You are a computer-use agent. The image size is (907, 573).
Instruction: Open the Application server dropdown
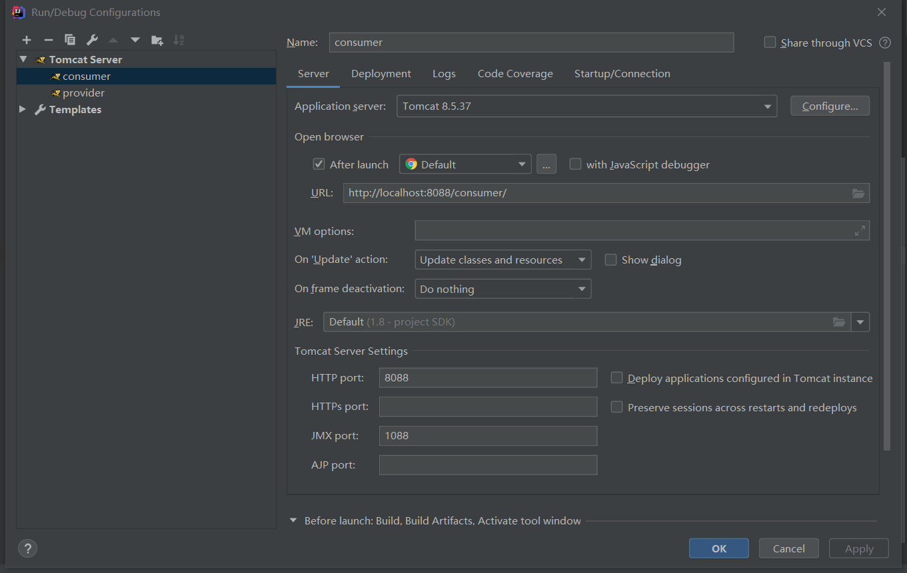[x=768, y=106]
